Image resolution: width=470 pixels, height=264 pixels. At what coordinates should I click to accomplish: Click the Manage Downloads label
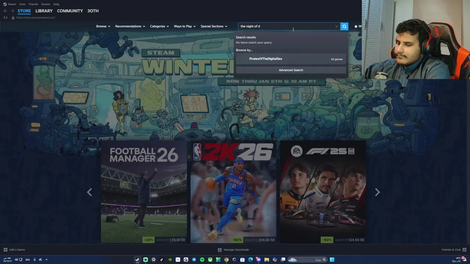click(236, 250)
